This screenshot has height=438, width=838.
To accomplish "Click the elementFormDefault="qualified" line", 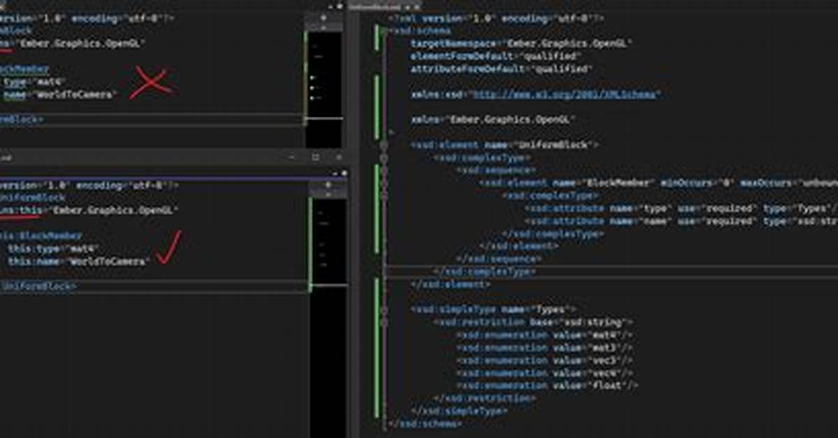I will [x=497, y=56].
